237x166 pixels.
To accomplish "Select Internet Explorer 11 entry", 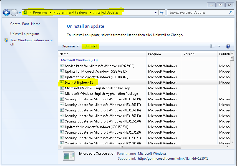I will pyautogui.click(x=79, y=83).
